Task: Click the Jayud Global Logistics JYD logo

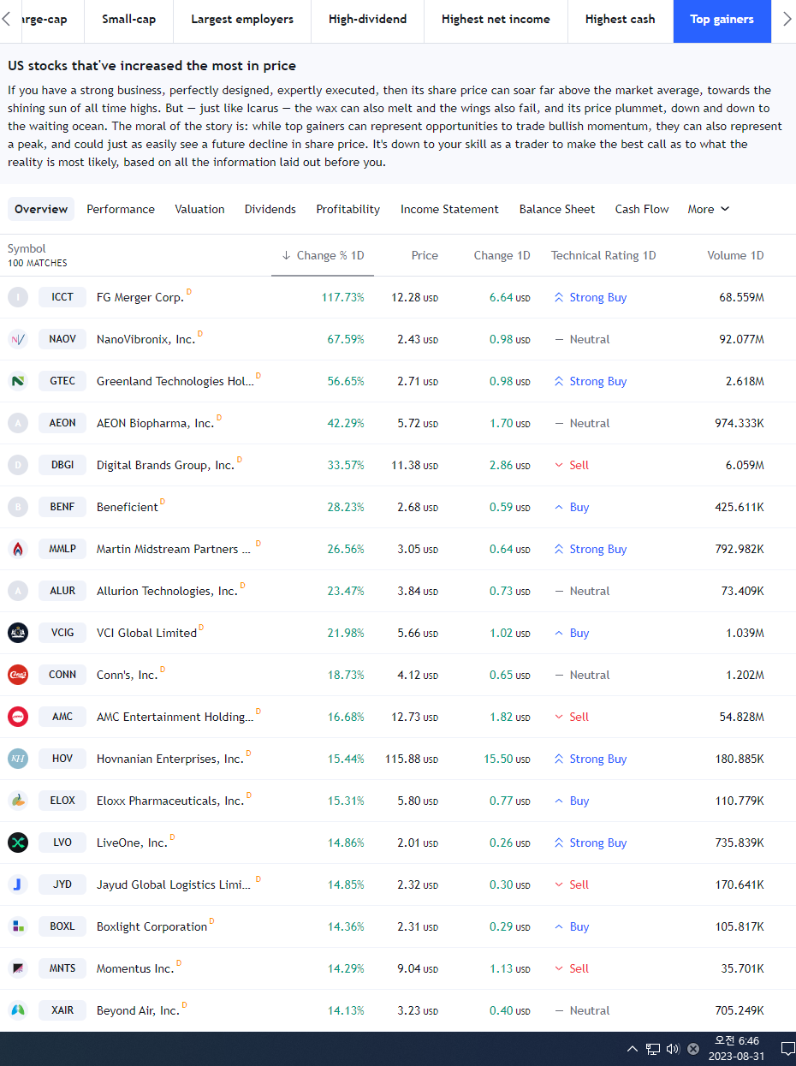Action: pyautogui.click(x=18, y=884)
